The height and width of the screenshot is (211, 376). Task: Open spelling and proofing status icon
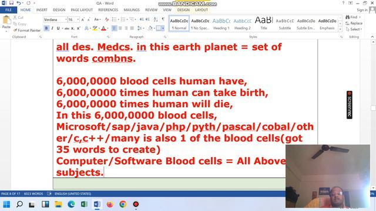pos(49,193)
